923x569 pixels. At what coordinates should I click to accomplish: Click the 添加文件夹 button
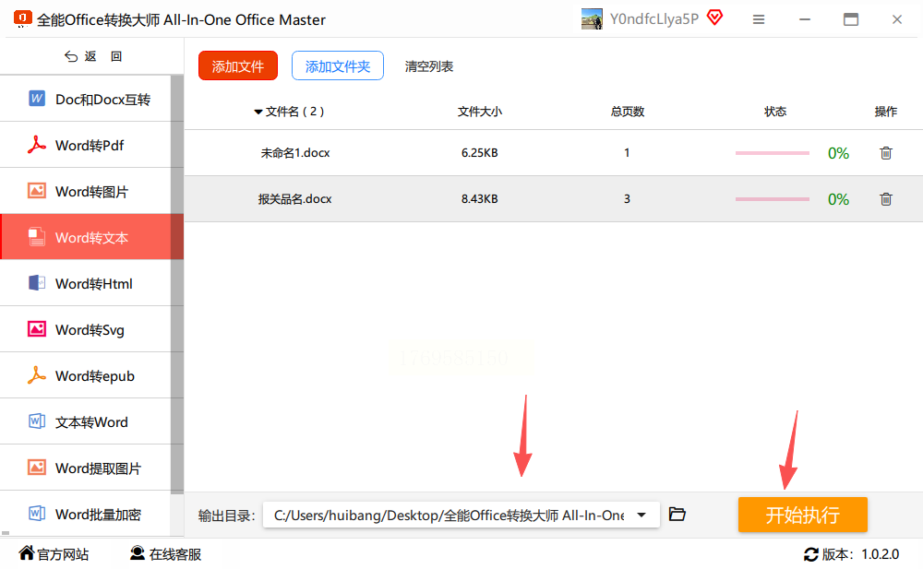pyautogui.click(x=337, y=65)
